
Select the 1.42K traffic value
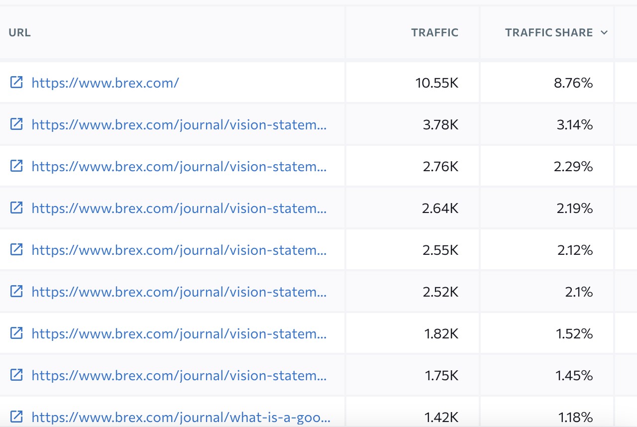pos(441,417)
